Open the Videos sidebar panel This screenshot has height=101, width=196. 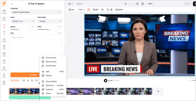pyautogui.click(x=4, y=47)
